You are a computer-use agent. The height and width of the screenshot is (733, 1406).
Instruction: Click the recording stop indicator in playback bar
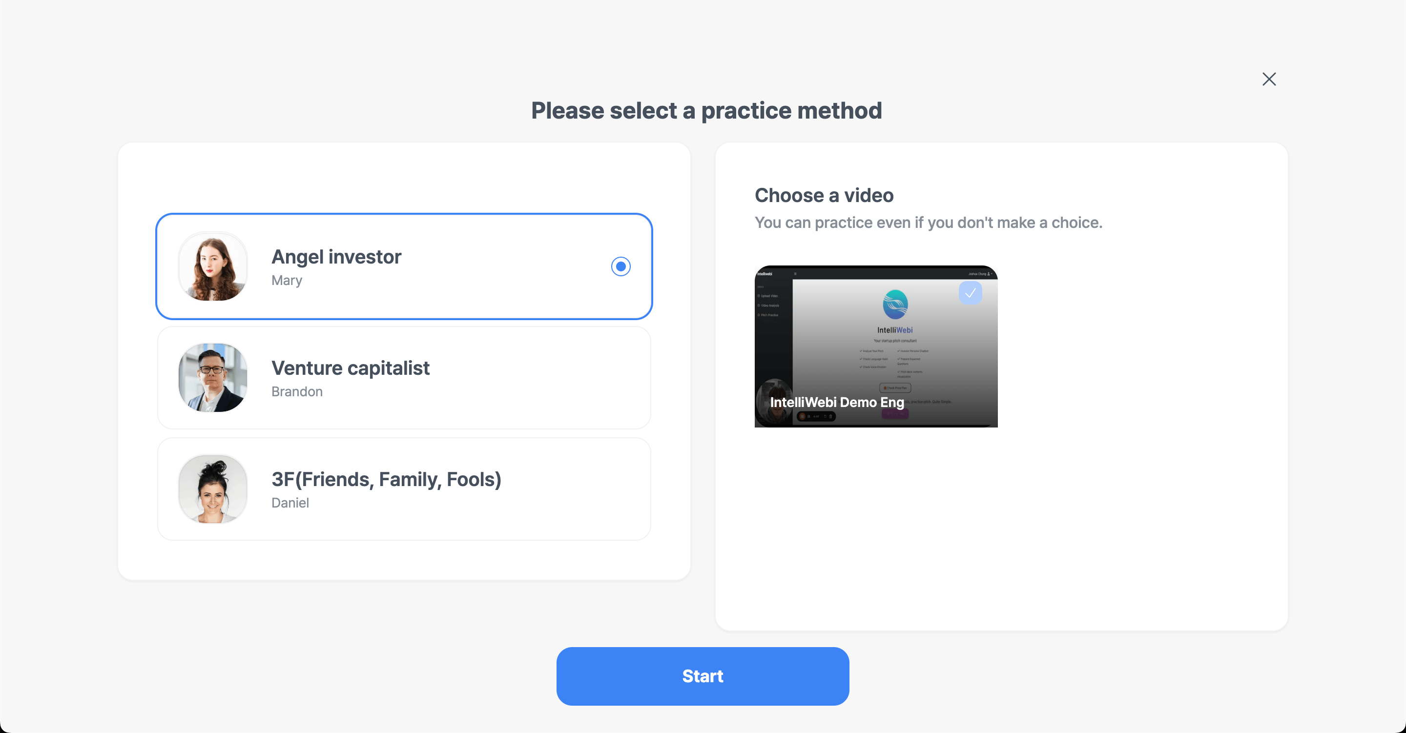(803, 416)
